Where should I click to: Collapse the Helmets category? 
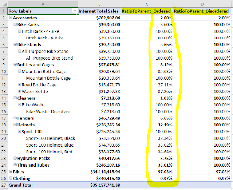coord(15,125)
